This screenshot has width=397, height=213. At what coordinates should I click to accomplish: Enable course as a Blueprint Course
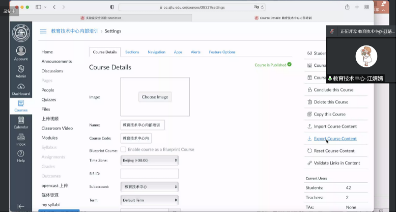123,149
